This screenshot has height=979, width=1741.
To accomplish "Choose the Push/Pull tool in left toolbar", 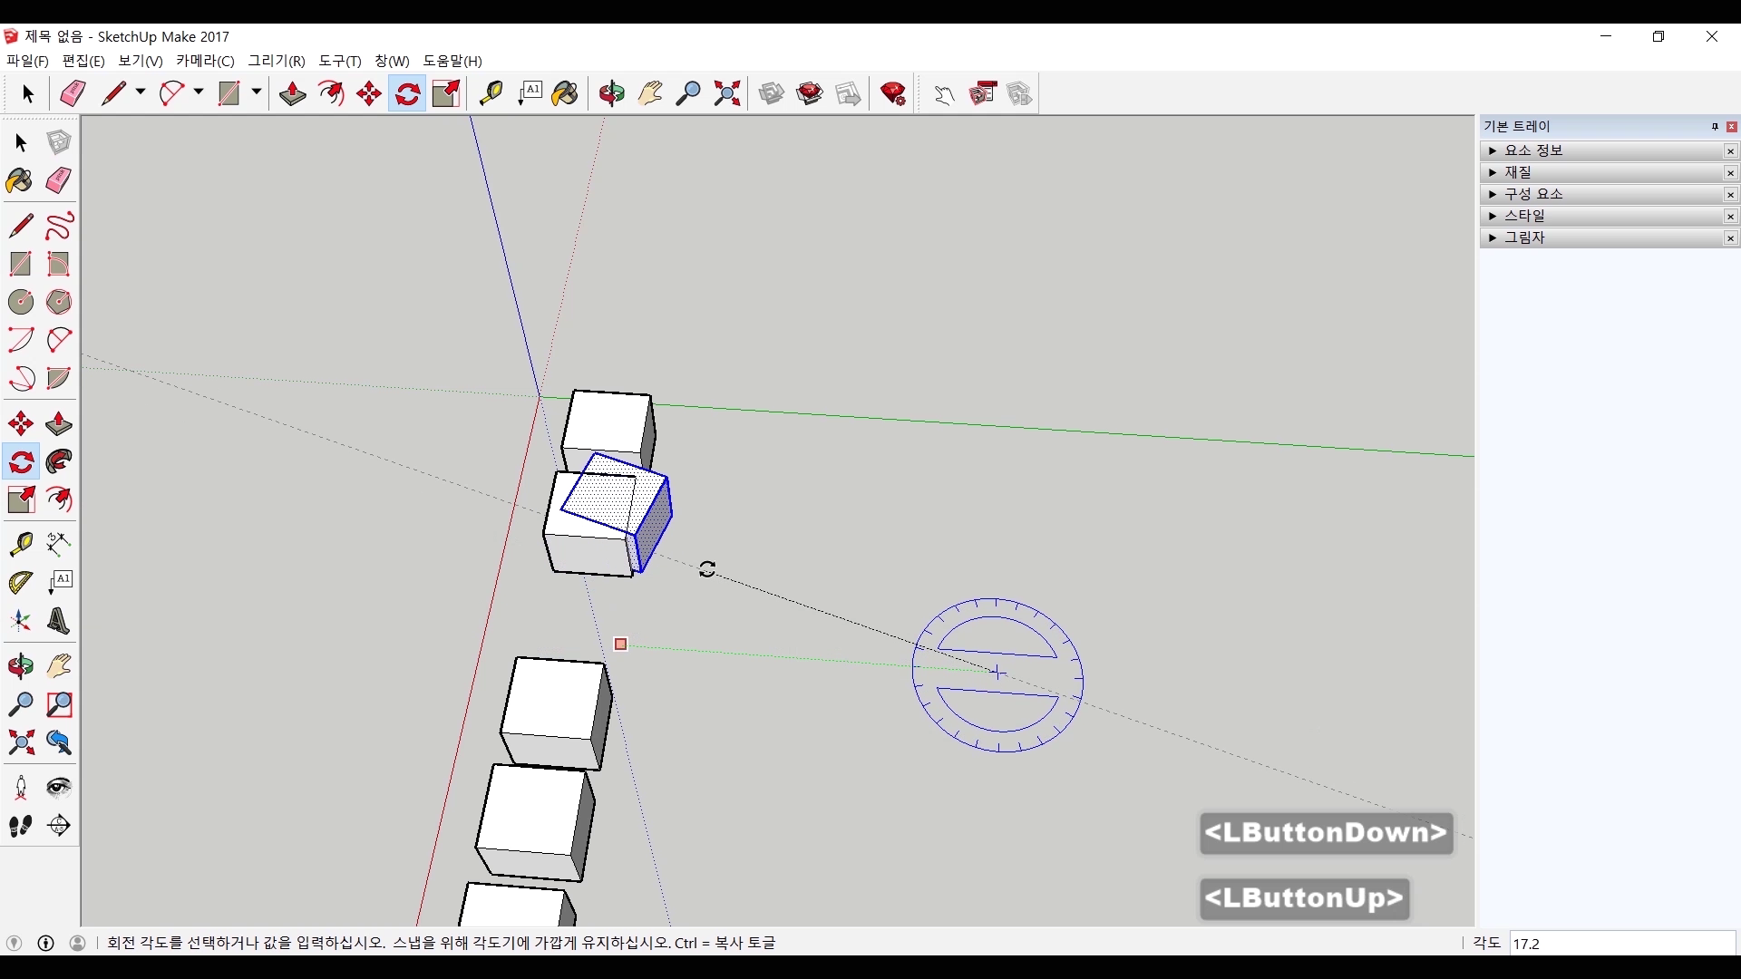I will (x=58, y=424).
